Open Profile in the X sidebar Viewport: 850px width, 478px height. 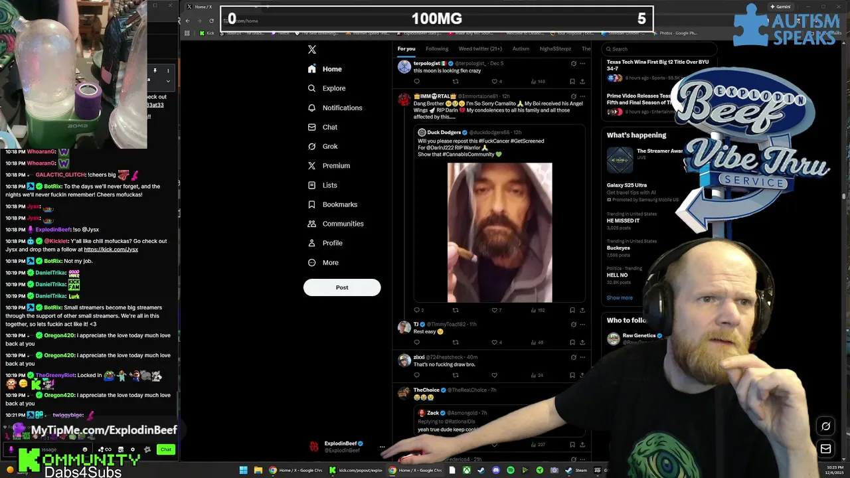[x=325, y=243]
